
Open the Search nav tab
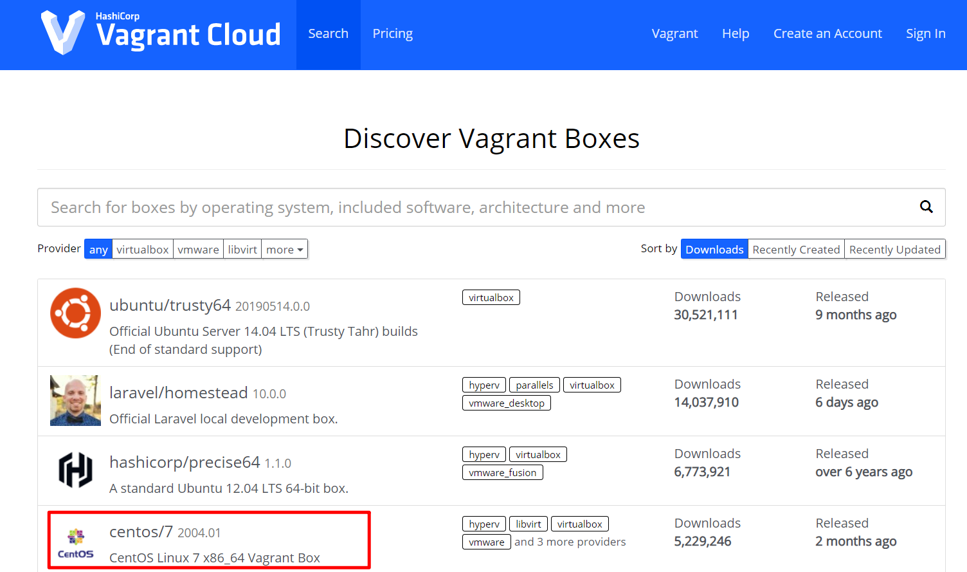[329, 34]
